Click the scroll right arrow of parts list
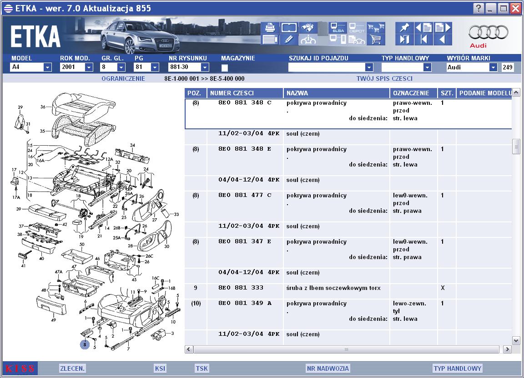 [x=507, y=349]
